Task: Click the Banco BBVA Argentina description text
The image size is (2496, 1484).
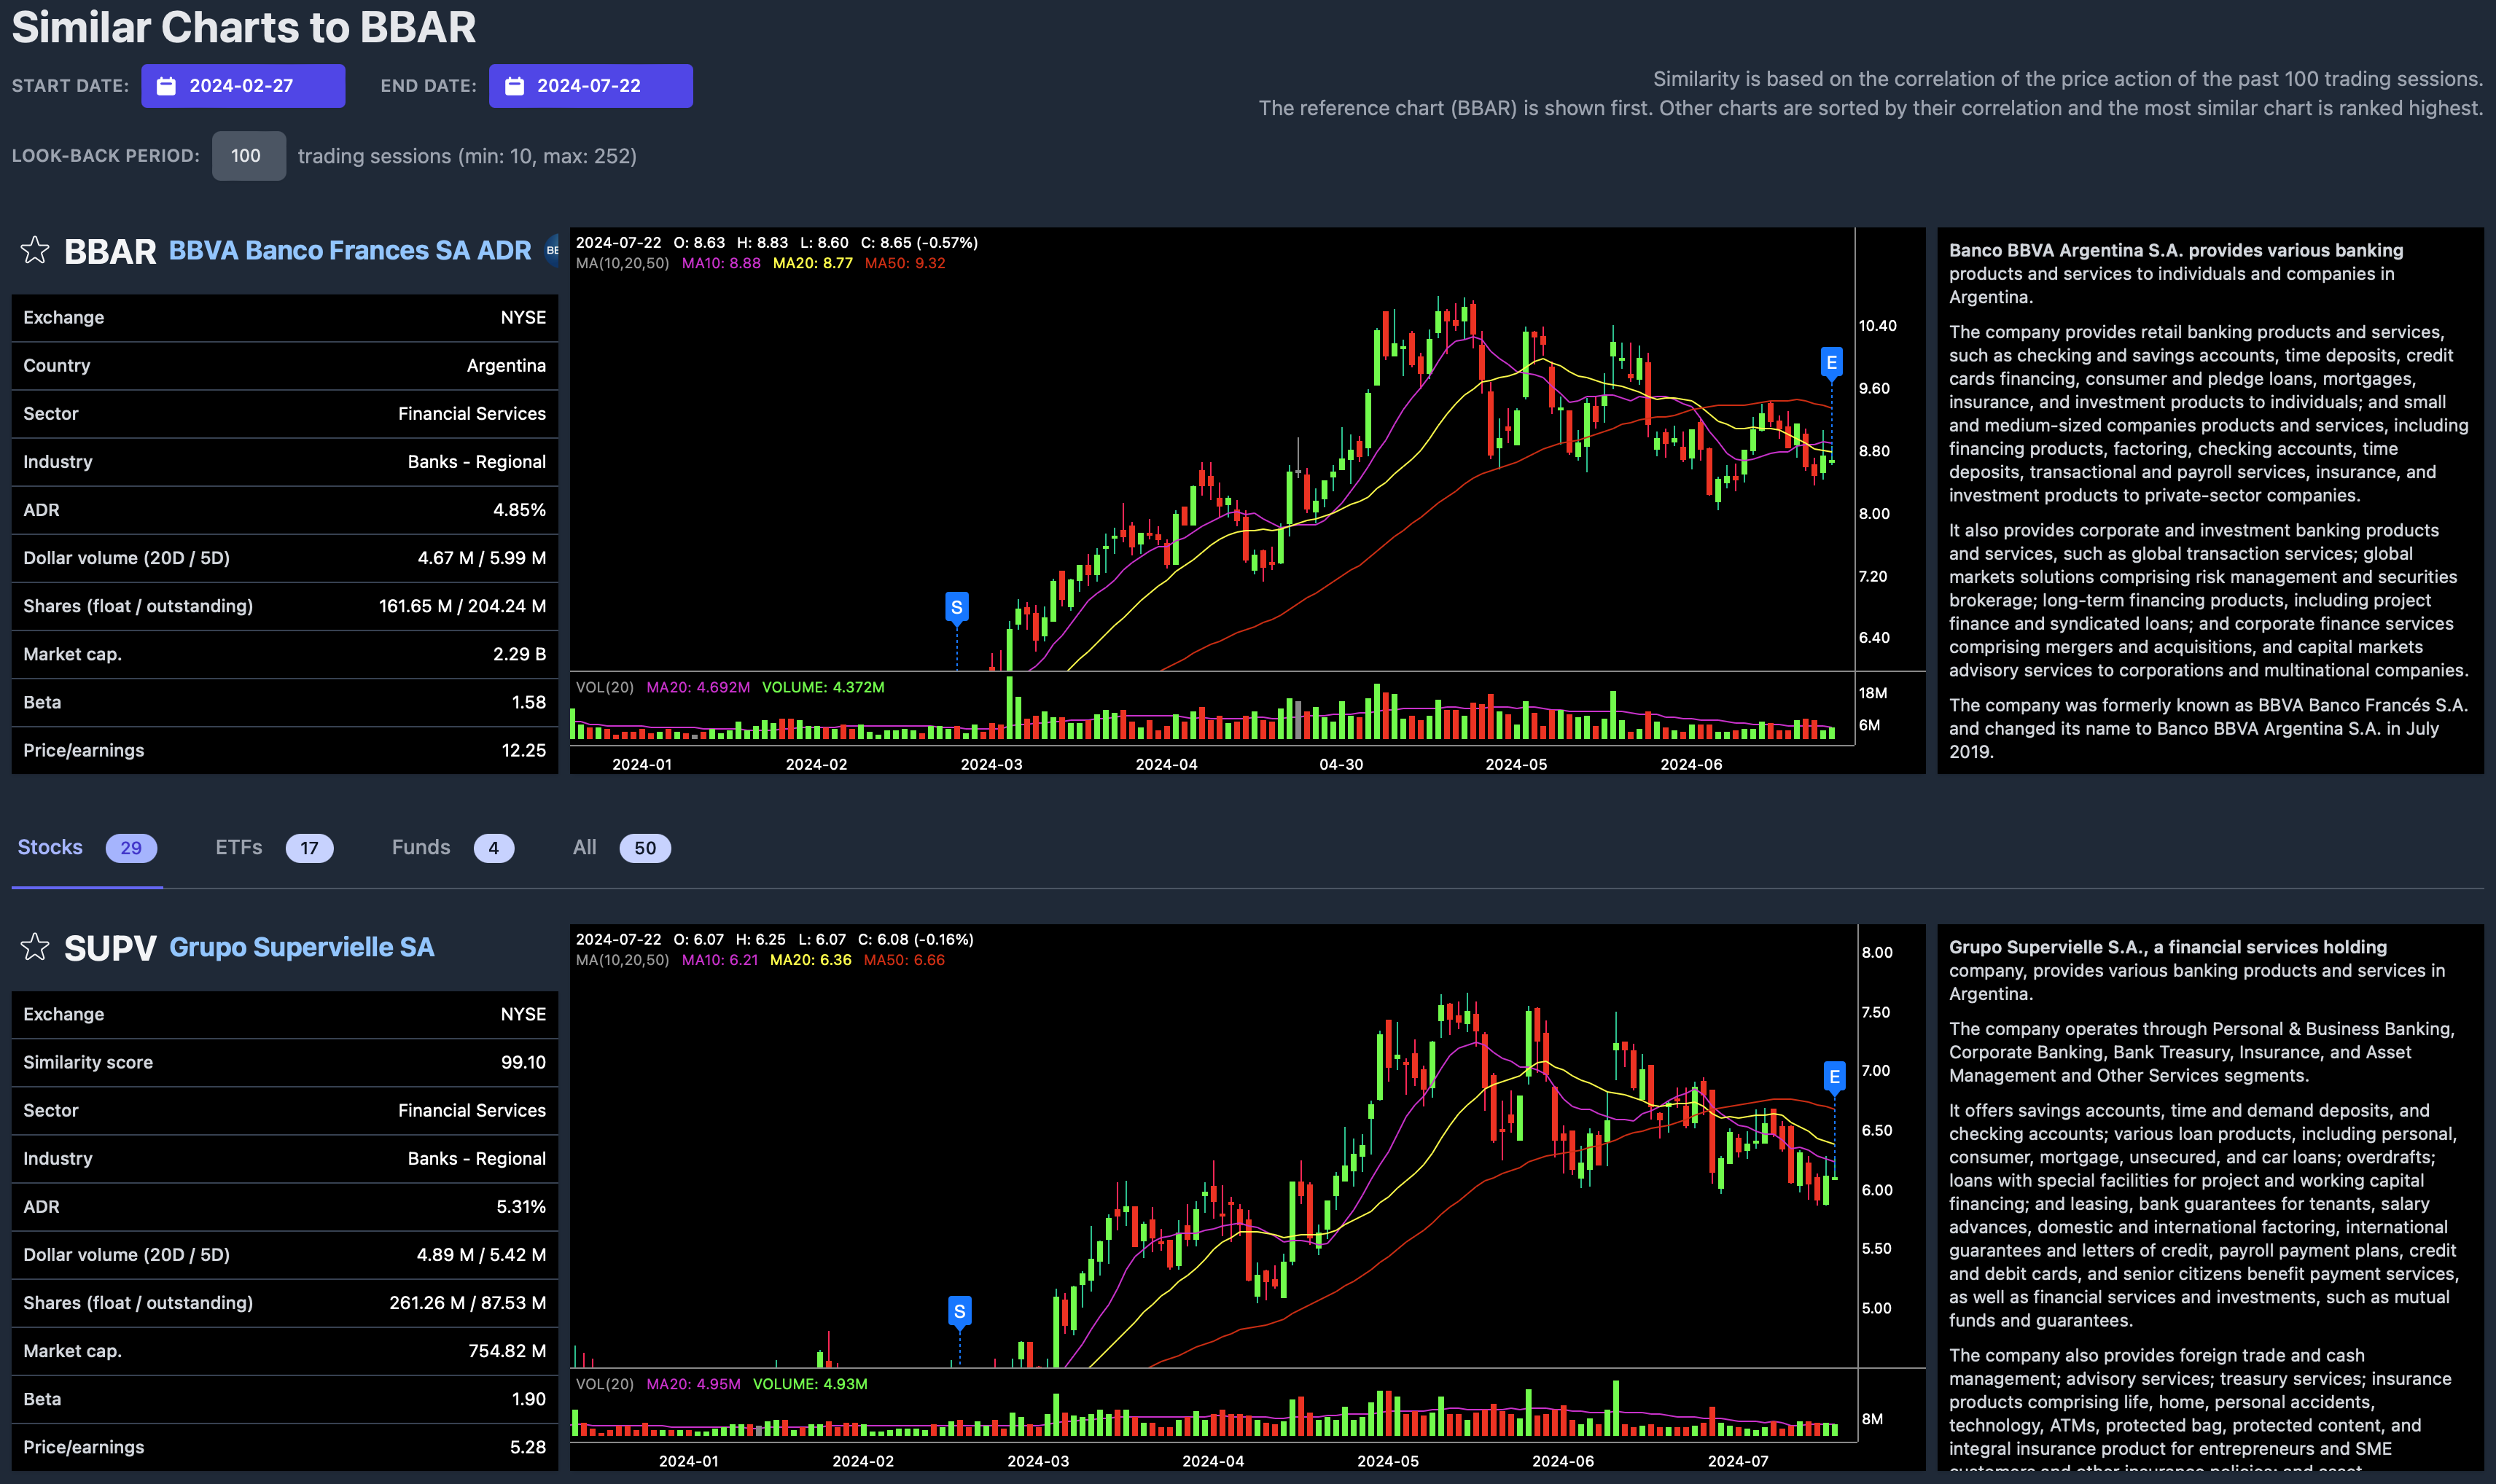Action: click(2209, 500)
